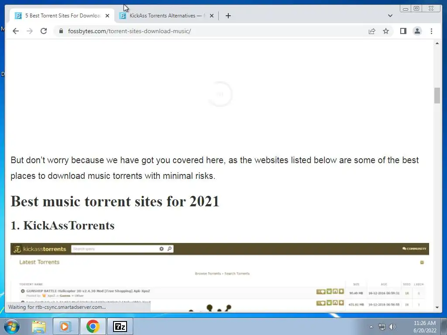Click the 'Latest Torrents' text
447x335 pixels.
click(39, 262)
